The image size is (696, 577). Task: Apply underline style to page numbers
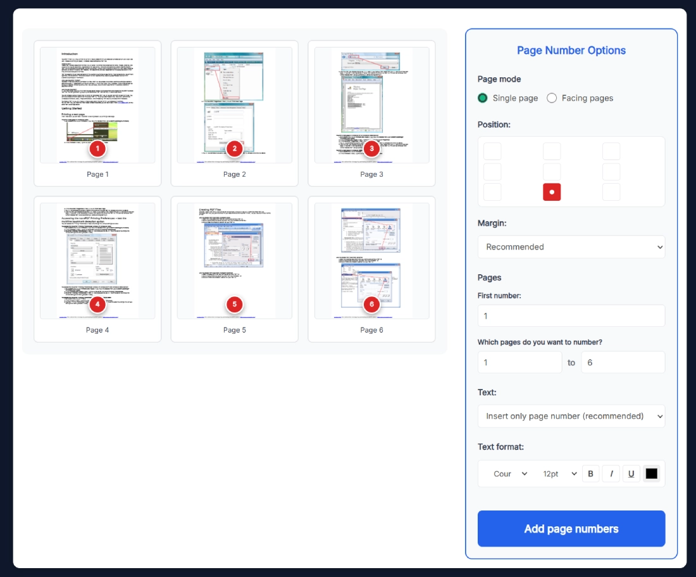[x=631, y=473]
